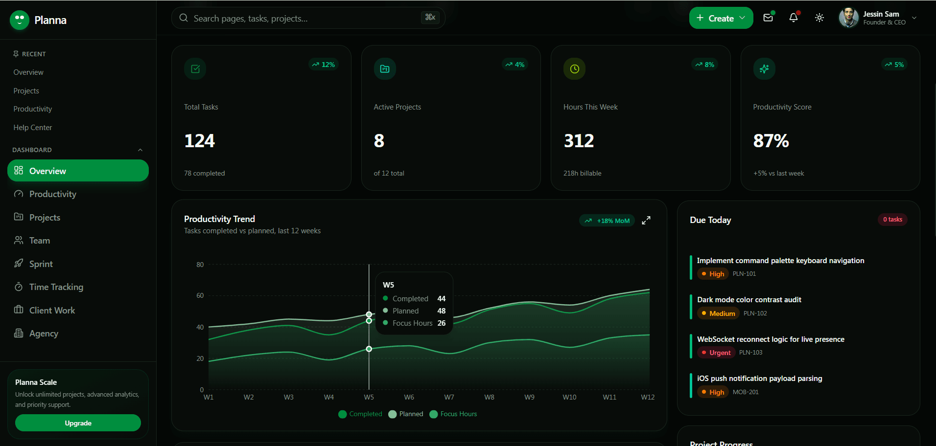936x446 pixels.
Task: Click the 87% Productivity Score value
Action: click(771, 141)
